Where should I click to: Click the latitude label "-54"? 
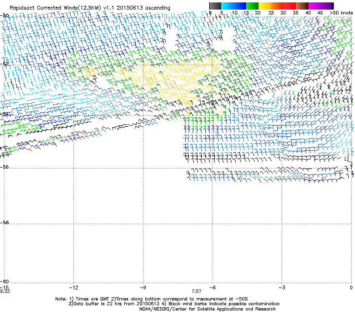point(4,114)
